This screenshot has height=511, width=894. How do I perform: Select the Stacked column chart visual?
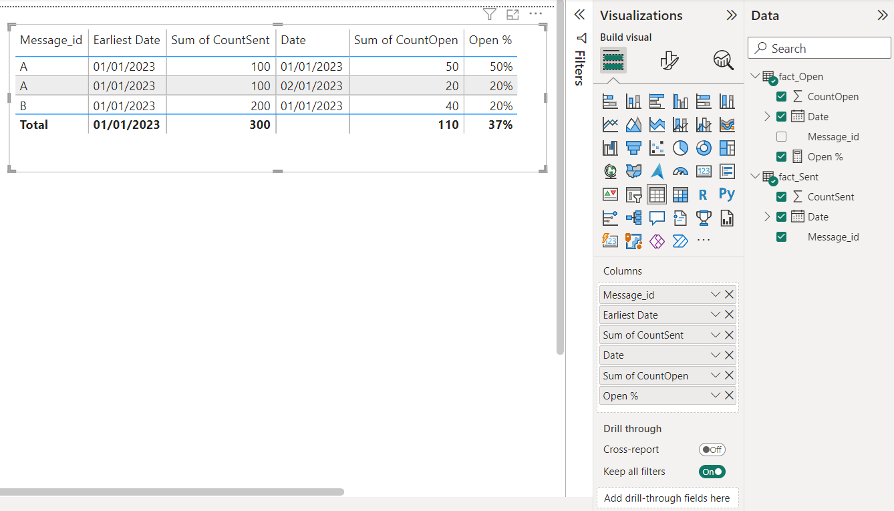point(633,102)
